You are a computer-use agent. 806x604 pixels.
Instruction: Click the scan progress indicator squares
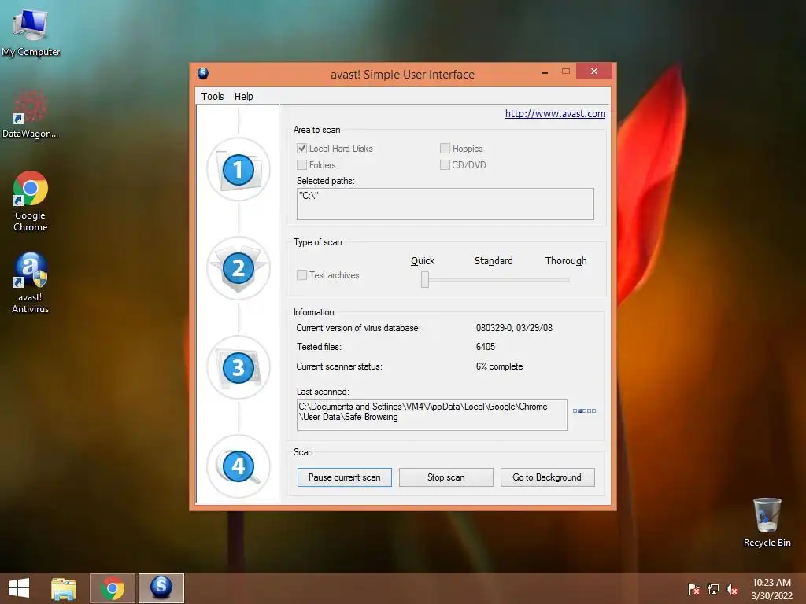[x=585, y=411]
